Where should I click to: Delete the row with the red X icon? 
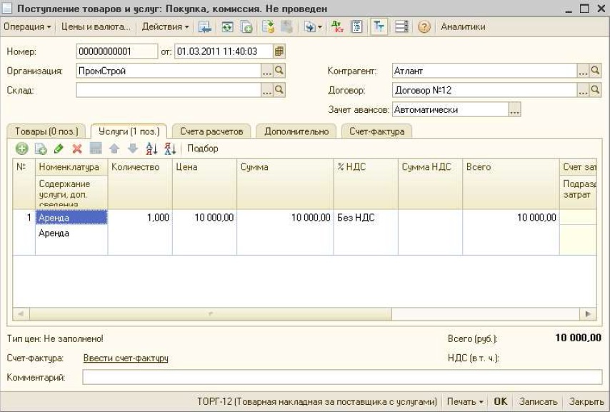click(77, 149)
